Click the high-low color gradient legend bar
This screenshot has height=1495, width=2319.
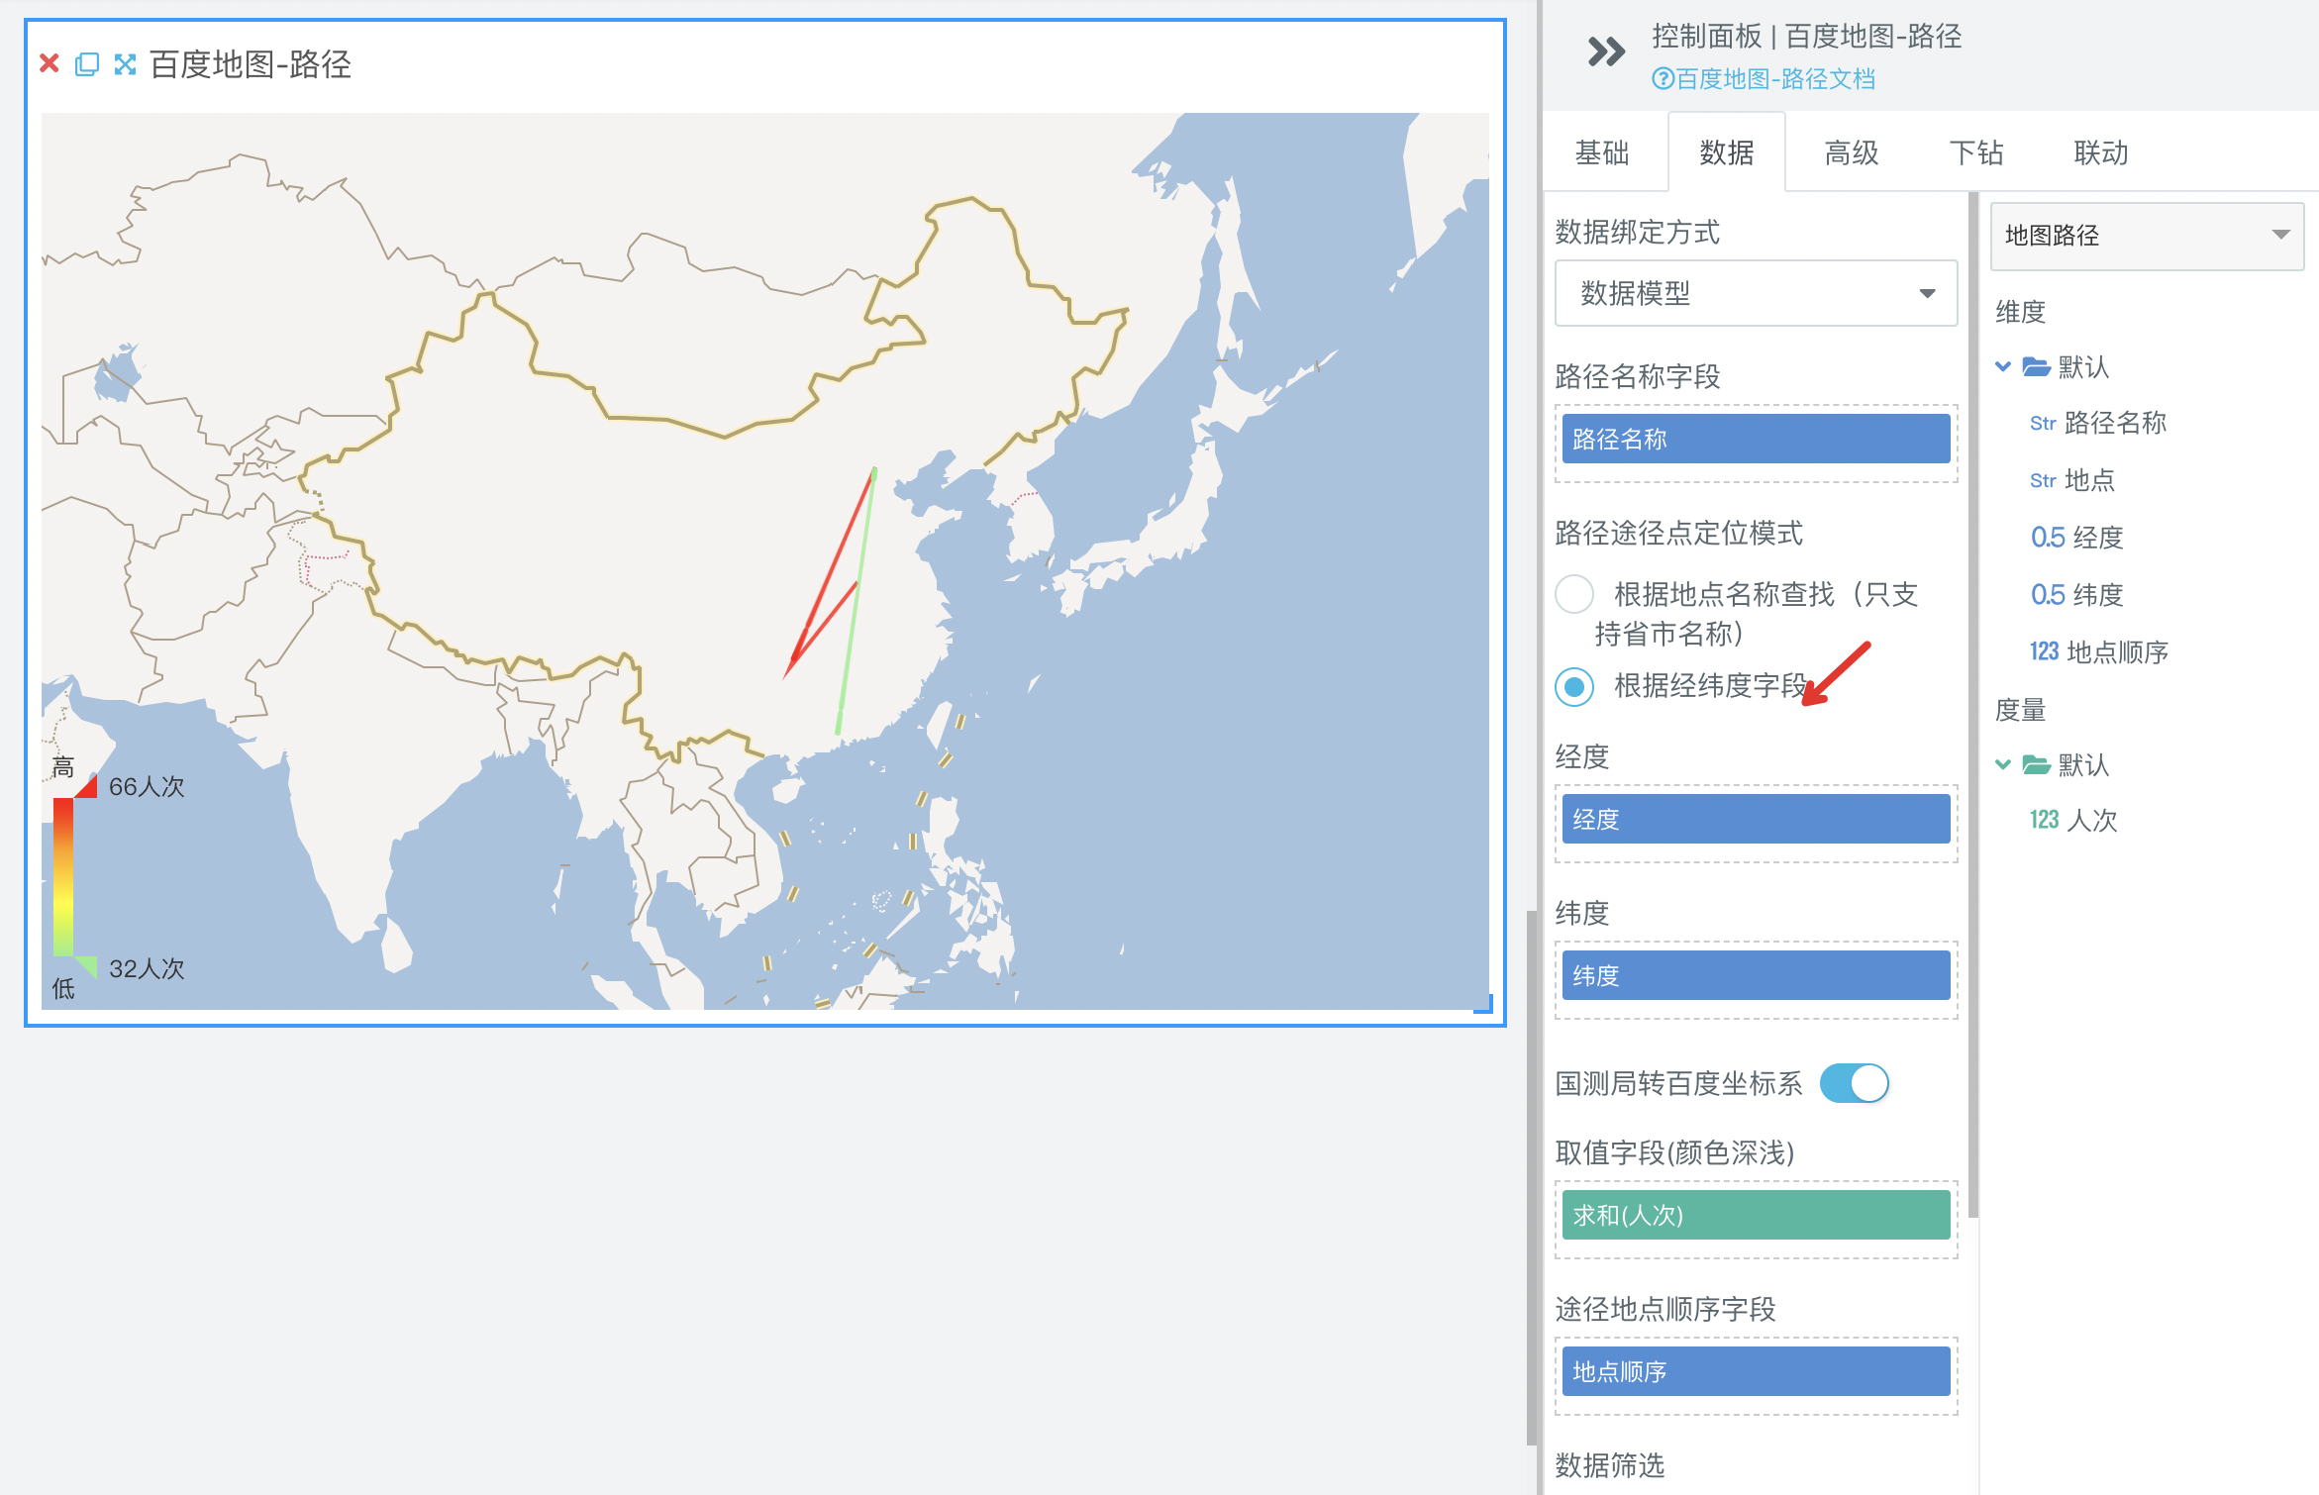pyautogui.click(x=63, y=876)
